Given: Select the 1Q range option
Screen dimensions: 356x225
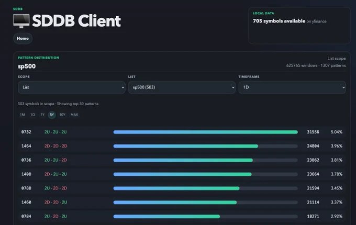Looking at the screenshot, I should pos(32,115).
